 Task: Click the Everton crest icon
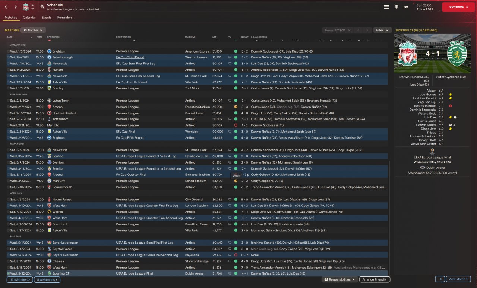(49, 162)
